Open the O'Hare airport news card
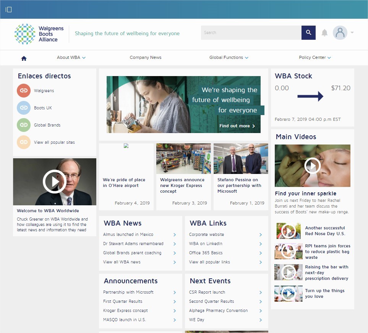This screenshot has width=368, height=333. pos(126,177)
